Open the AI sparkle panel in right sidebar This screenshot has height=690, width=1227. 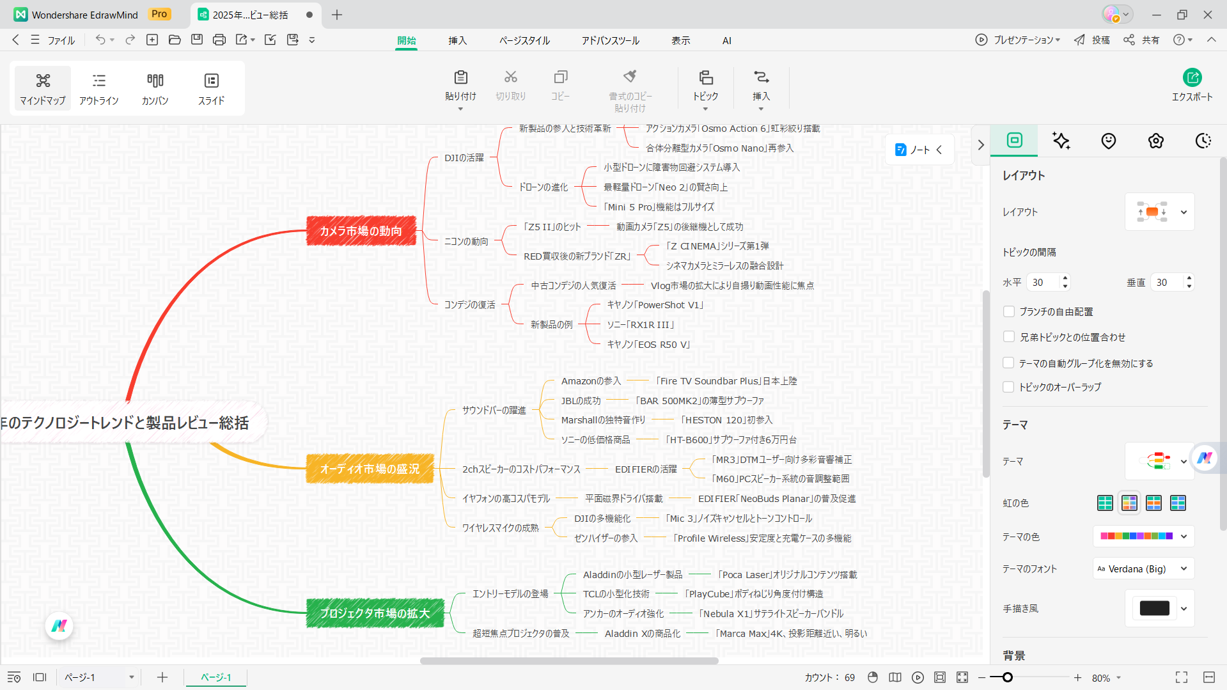(x=1061, y=141)
